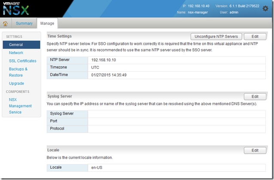Open NSX Management Service component
274x180 pixels.
[20, 106]
